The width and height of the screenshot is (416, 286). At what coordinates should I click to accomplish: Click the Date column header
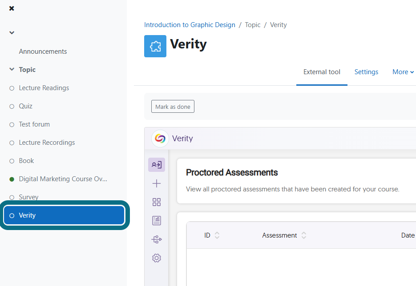coord(408,235)
